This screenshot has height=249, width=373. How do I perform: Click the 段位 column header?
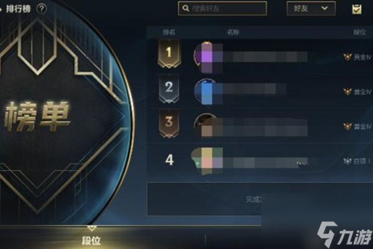tap(359, 32)
